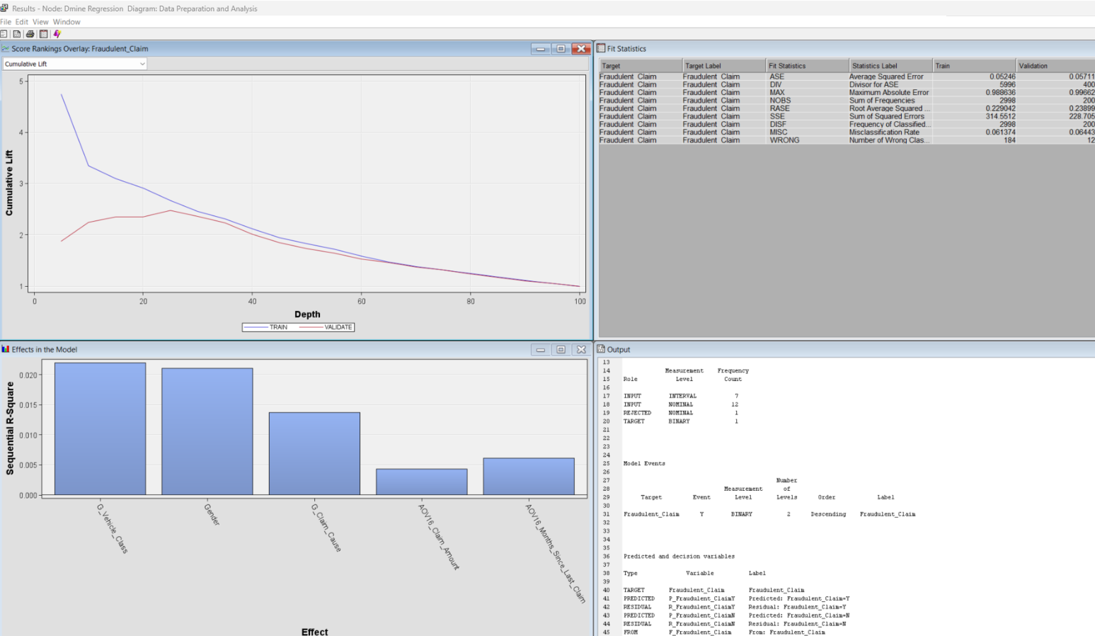The image size is (1095, 636).
Task: Click the 0.061374 Train value cell
Action: 975,132
